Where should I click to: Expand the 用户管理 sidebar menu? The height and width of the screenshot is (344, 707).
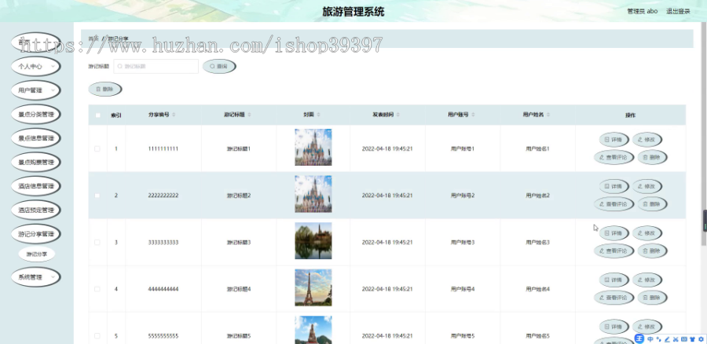tap(35, 90)
